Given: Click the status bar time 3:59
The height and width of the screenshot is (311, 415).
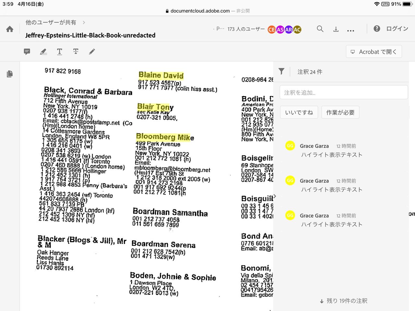Looking at the screenshot, I should pos(8,4).
